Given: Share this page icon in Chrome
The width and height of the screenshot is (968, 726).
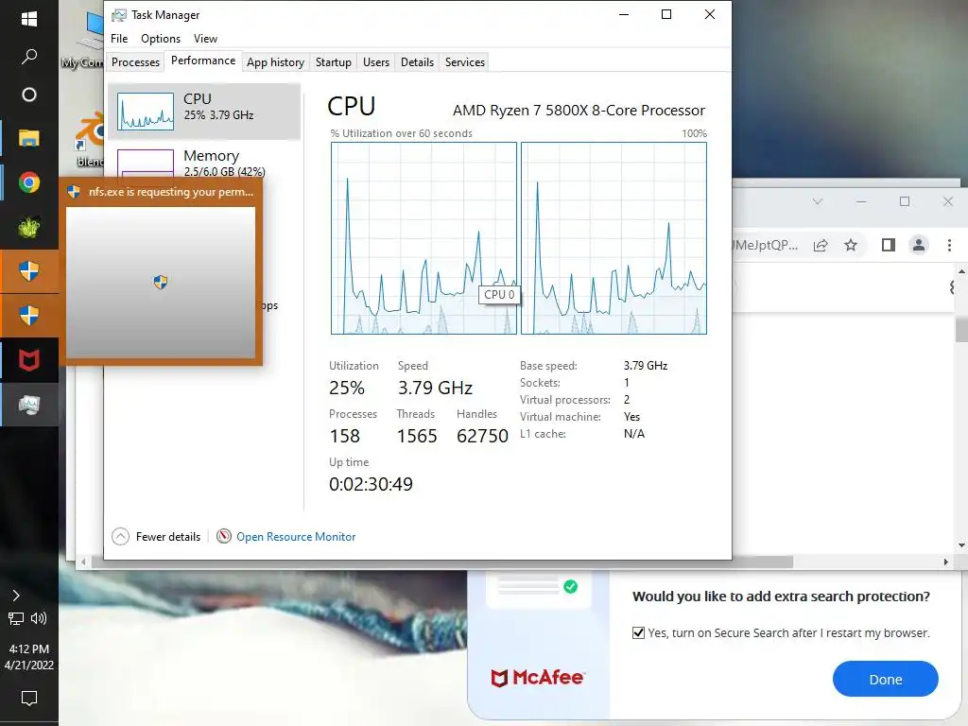Looking at the screenshot, I should coord(821,245).
